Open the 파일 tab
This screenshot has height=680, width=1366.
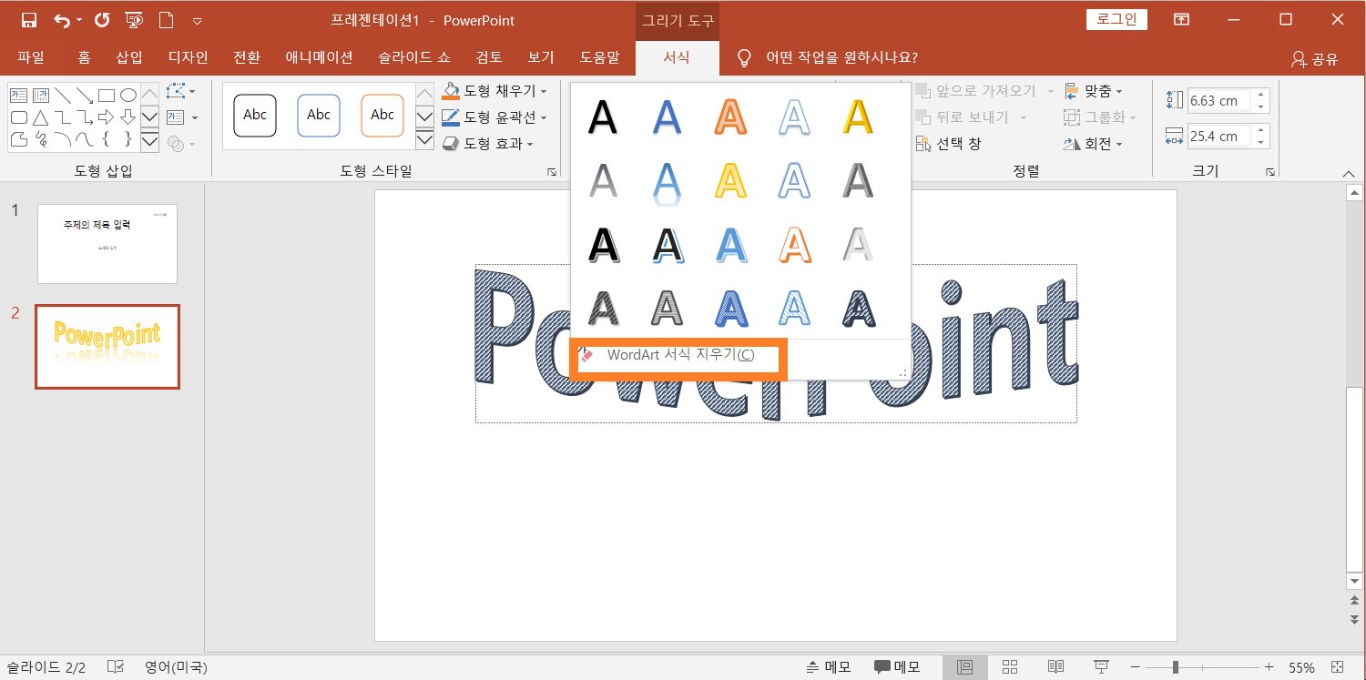[31, 57]
